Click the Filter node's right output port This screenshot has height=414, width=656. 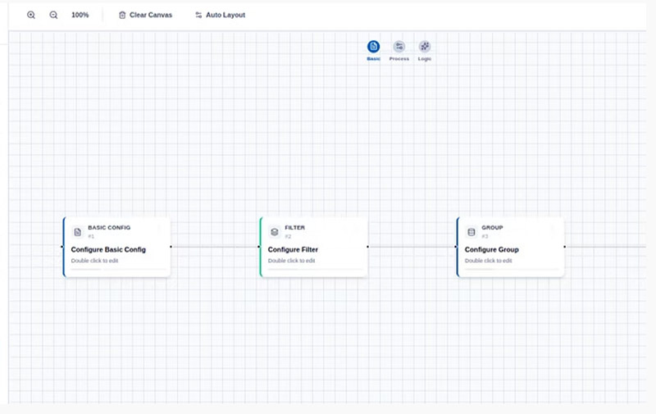(x=367, y=246)
